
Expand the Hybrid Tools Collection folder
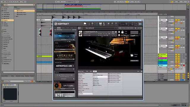[85, 89]
